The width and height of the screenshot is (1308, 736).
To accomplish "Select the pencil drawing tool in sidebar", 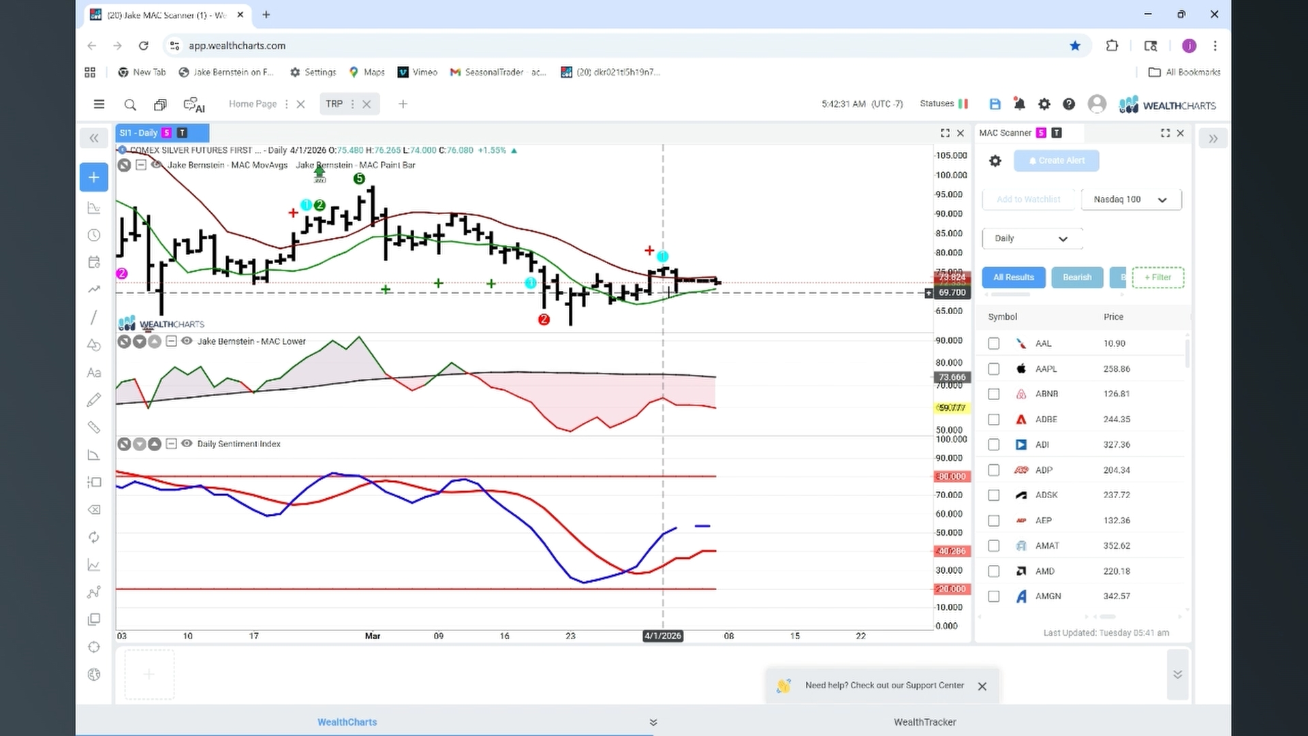I will (94, 400).
